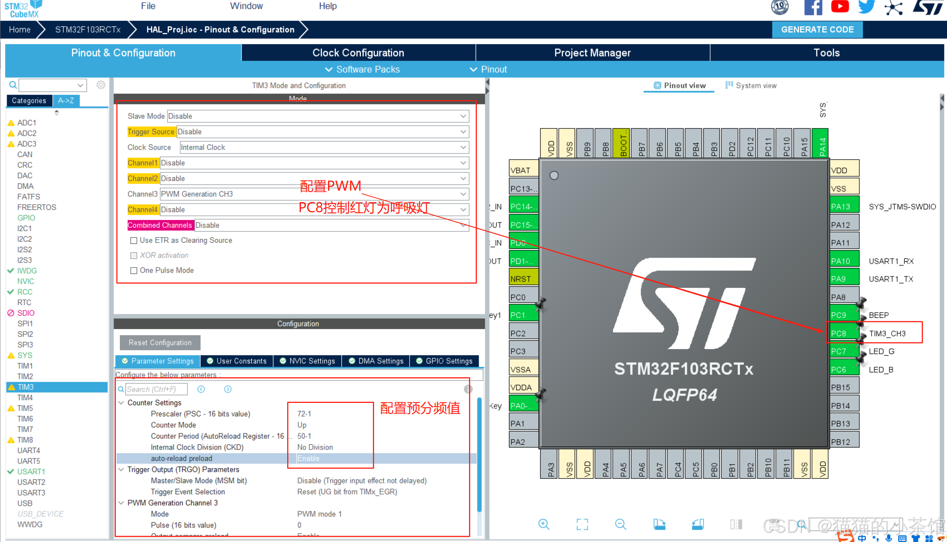Click GENERATE CODE button

point(817,29)
